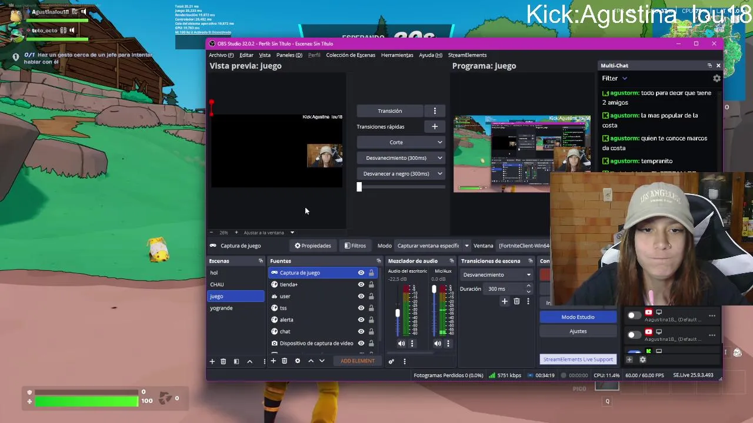Viewport: 753px width, 423px height.
Task: Open scene filters icon in Escenas toolbar
Action: (236, 361)
